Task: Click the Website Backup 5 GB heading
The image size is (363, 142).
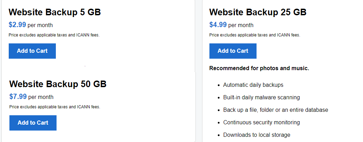Action: [x=55, y=12]
